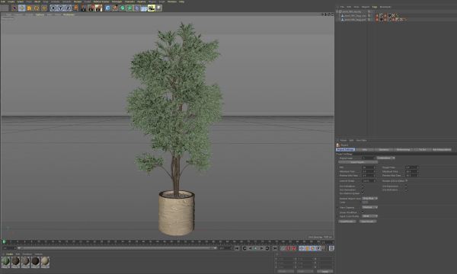Select the beige pot material thumbnail
This screenshot has width=457, height=274.
point(45,262)
